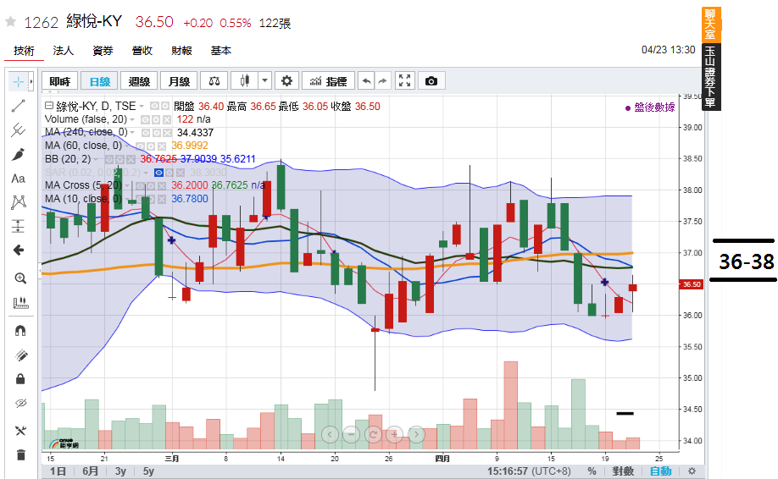The height and width of the screenshot is (479, 778).
Task: Open the 資券 tab
Action: [x=103, y=51]
